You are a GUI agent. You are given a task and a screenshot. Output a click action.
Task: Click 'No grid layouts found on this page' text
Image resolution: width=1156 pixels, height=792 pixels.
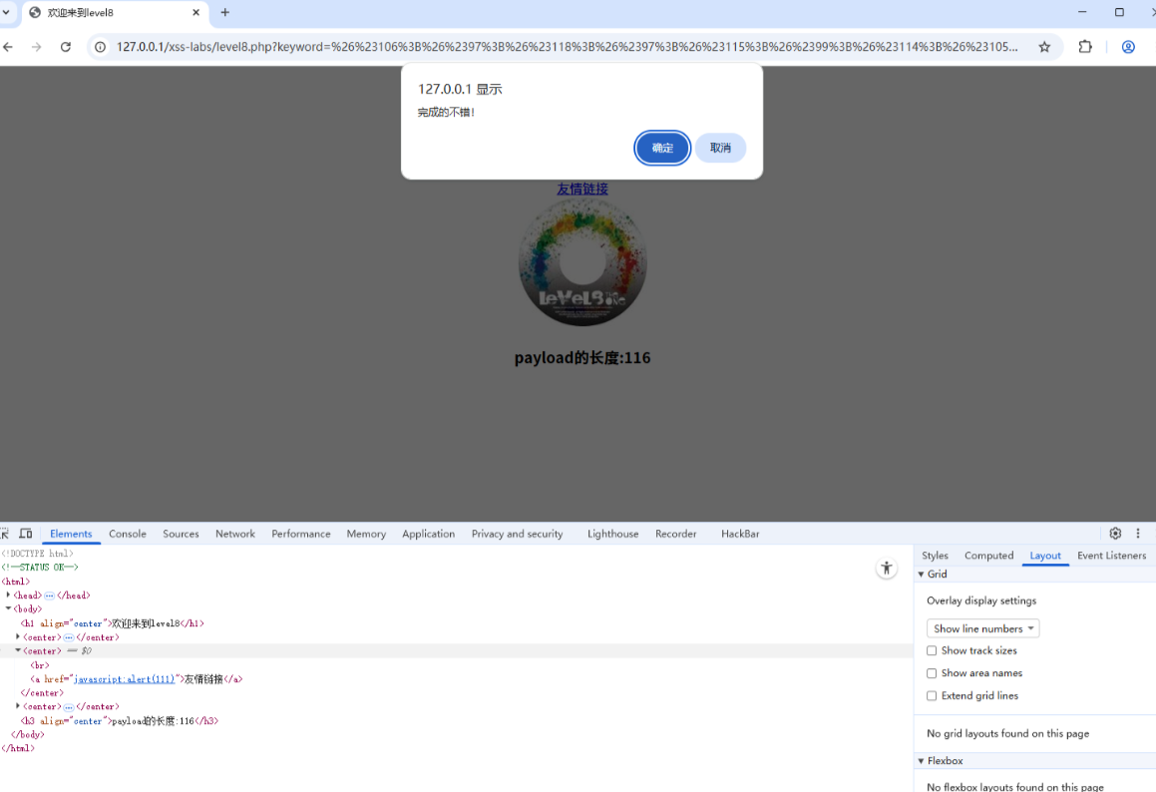[1007, 733]
